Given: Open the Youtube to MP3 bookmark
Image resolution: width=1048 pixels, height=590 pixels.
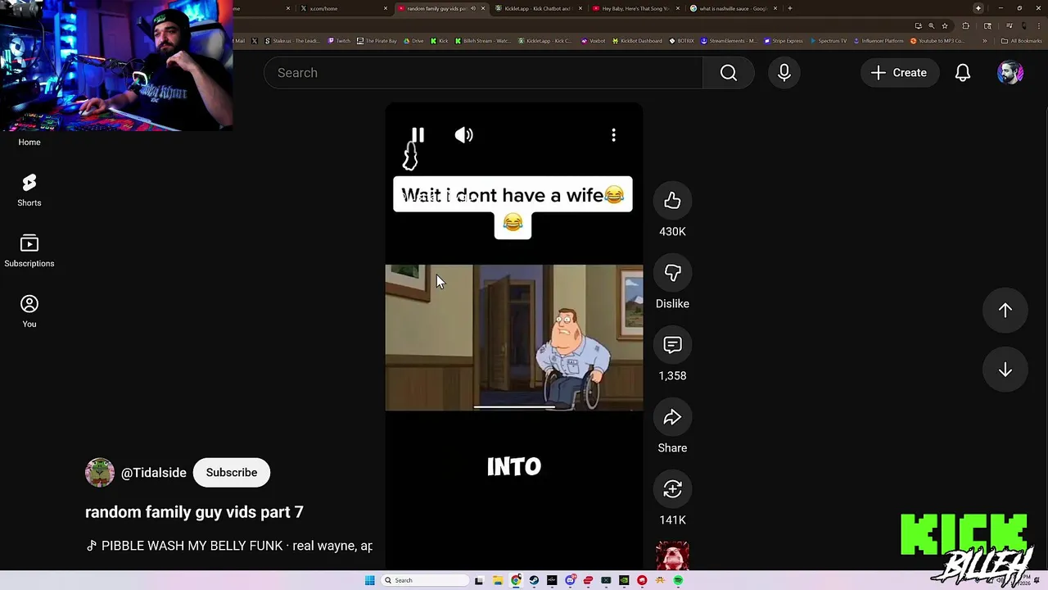Looking at the screenshot, I should [937, 41].
